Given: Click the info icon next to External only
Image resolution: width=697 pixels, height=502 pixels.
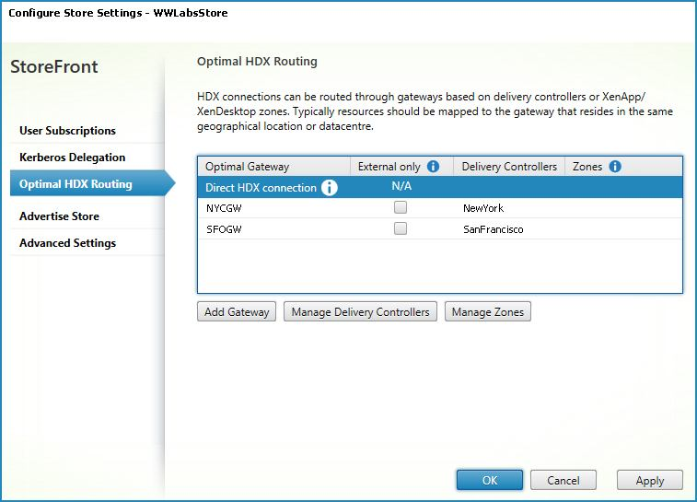Looking at the screenshot, I should [x=434, y=167].
